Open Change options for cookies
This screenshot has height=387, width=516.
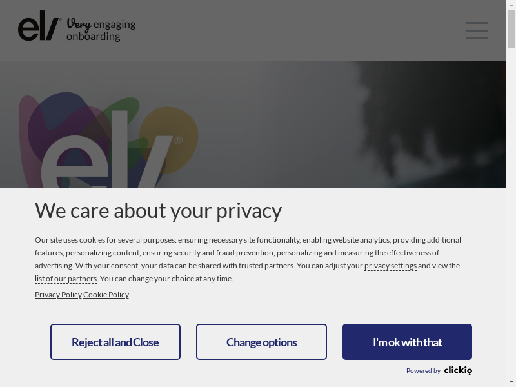tap(261, 342)
